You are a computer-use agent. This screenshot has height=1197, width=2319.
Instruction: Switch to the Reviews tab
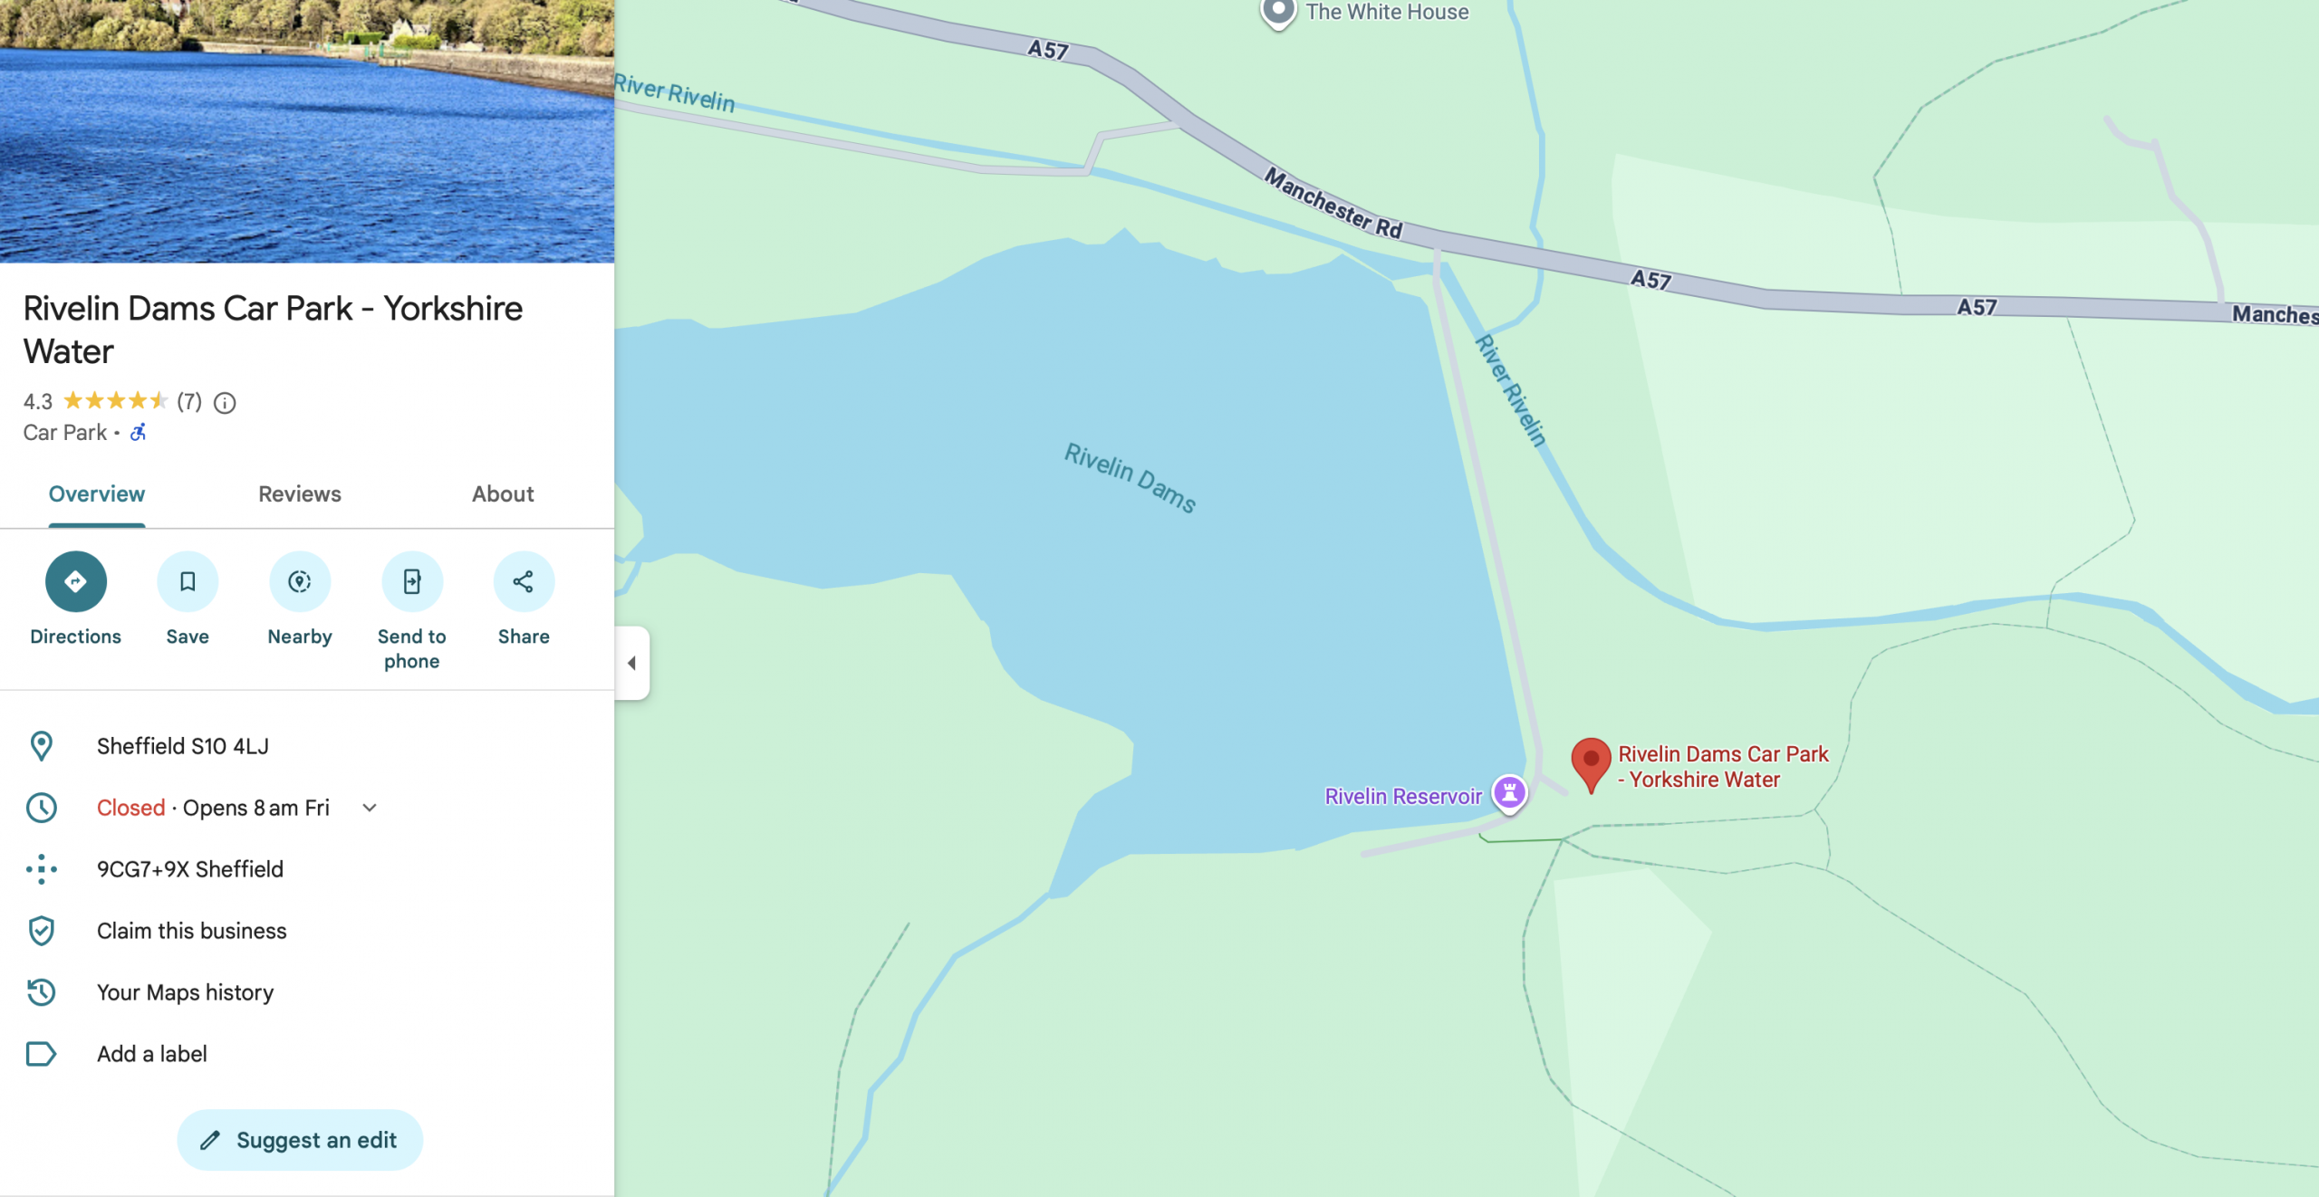300,494
